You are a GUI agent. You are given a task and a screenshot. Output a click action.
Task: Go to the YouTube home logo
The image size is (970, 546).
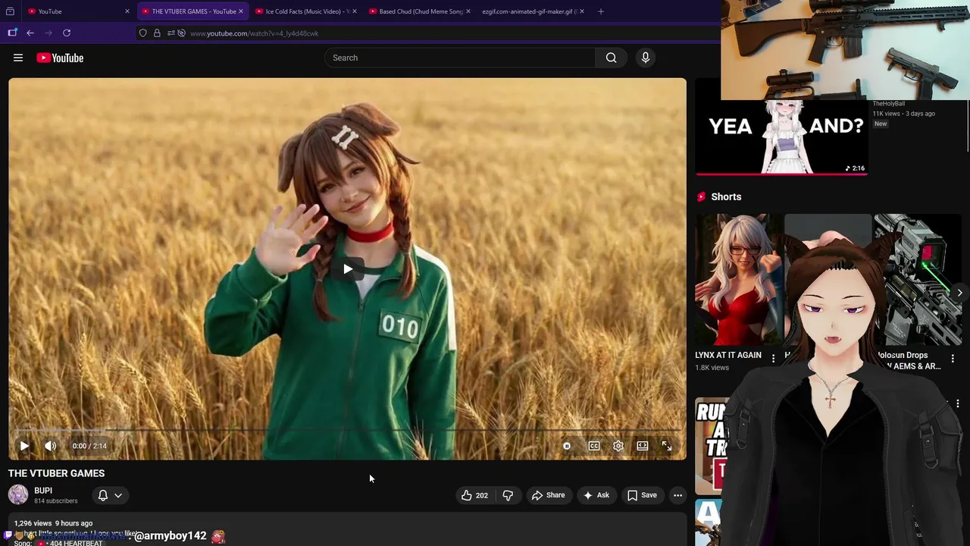click(x=60, y=58)
